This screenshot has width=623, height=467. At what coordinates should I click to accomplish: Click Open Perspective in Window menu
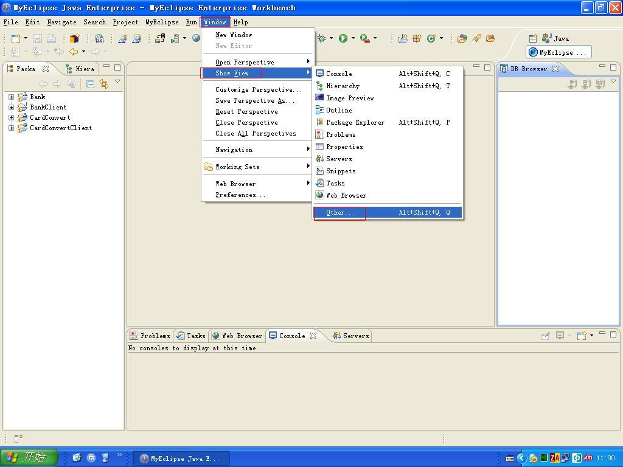[x=257, y=62]
